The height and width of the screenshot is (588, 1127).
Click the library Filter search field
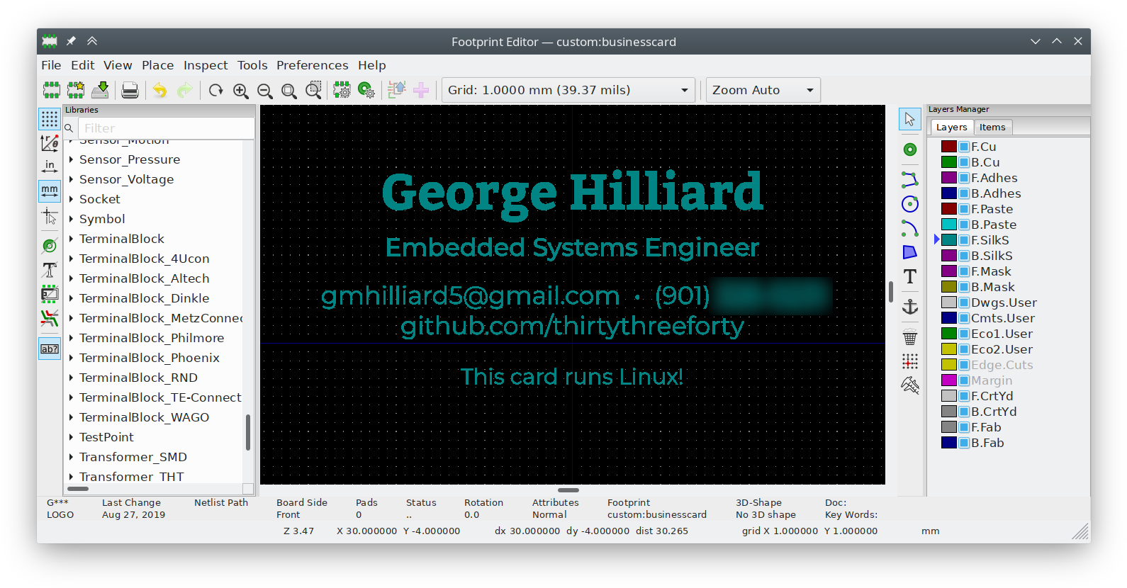(166, 128)
